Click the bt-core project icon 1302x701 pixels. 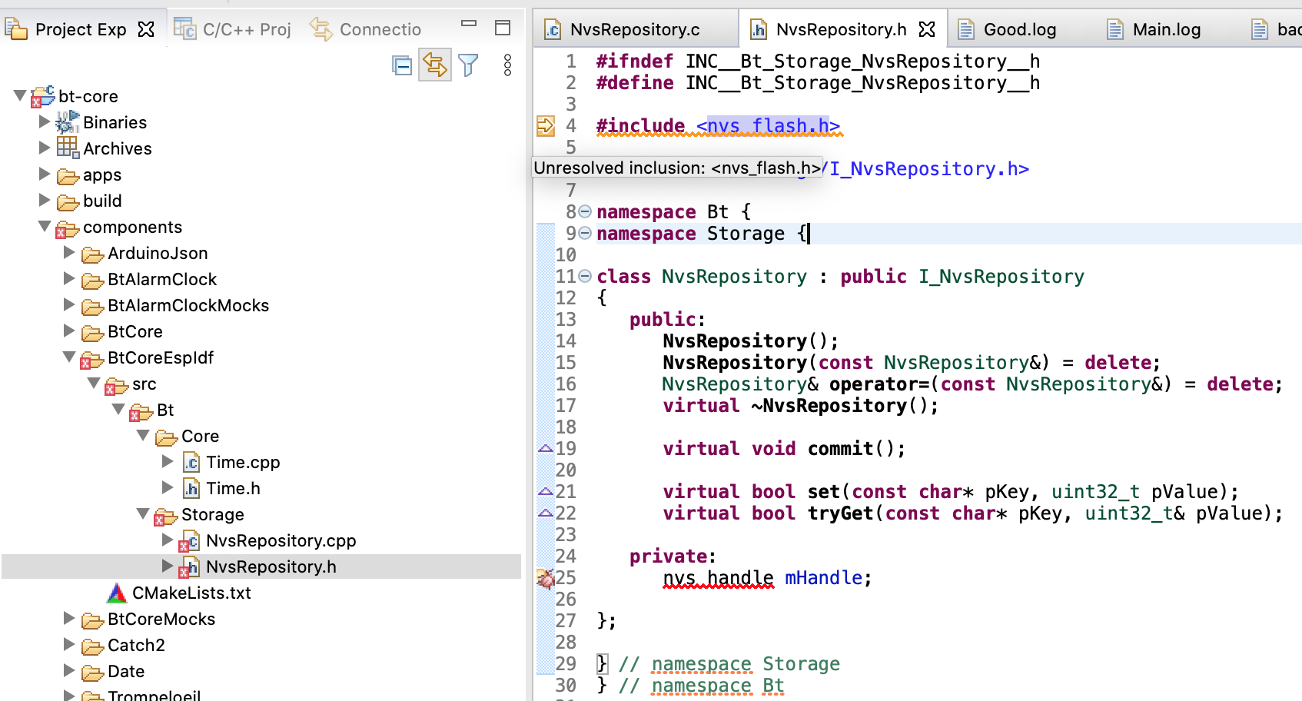coord(42,96)
